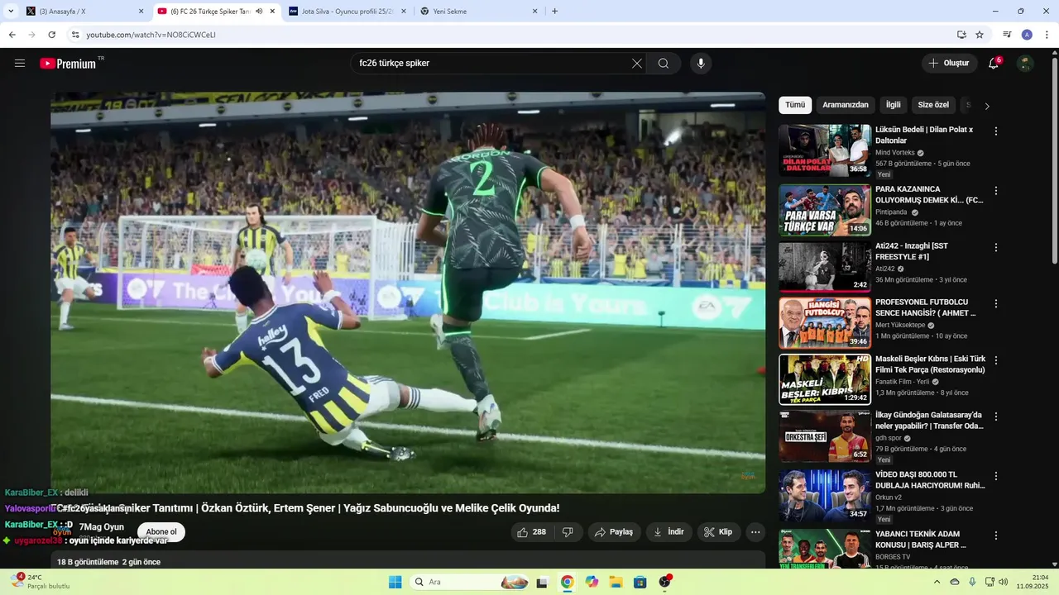Open options for İlkay Gündoğan video
This screenshot has width=1059, height=595.
(x=996, y=416)
